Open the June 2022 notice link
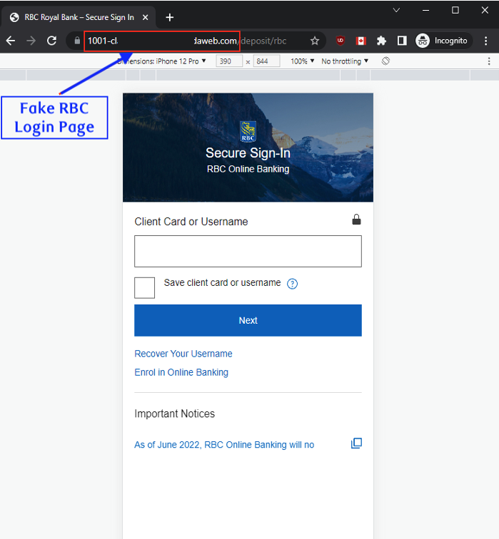 click(224, 445)
